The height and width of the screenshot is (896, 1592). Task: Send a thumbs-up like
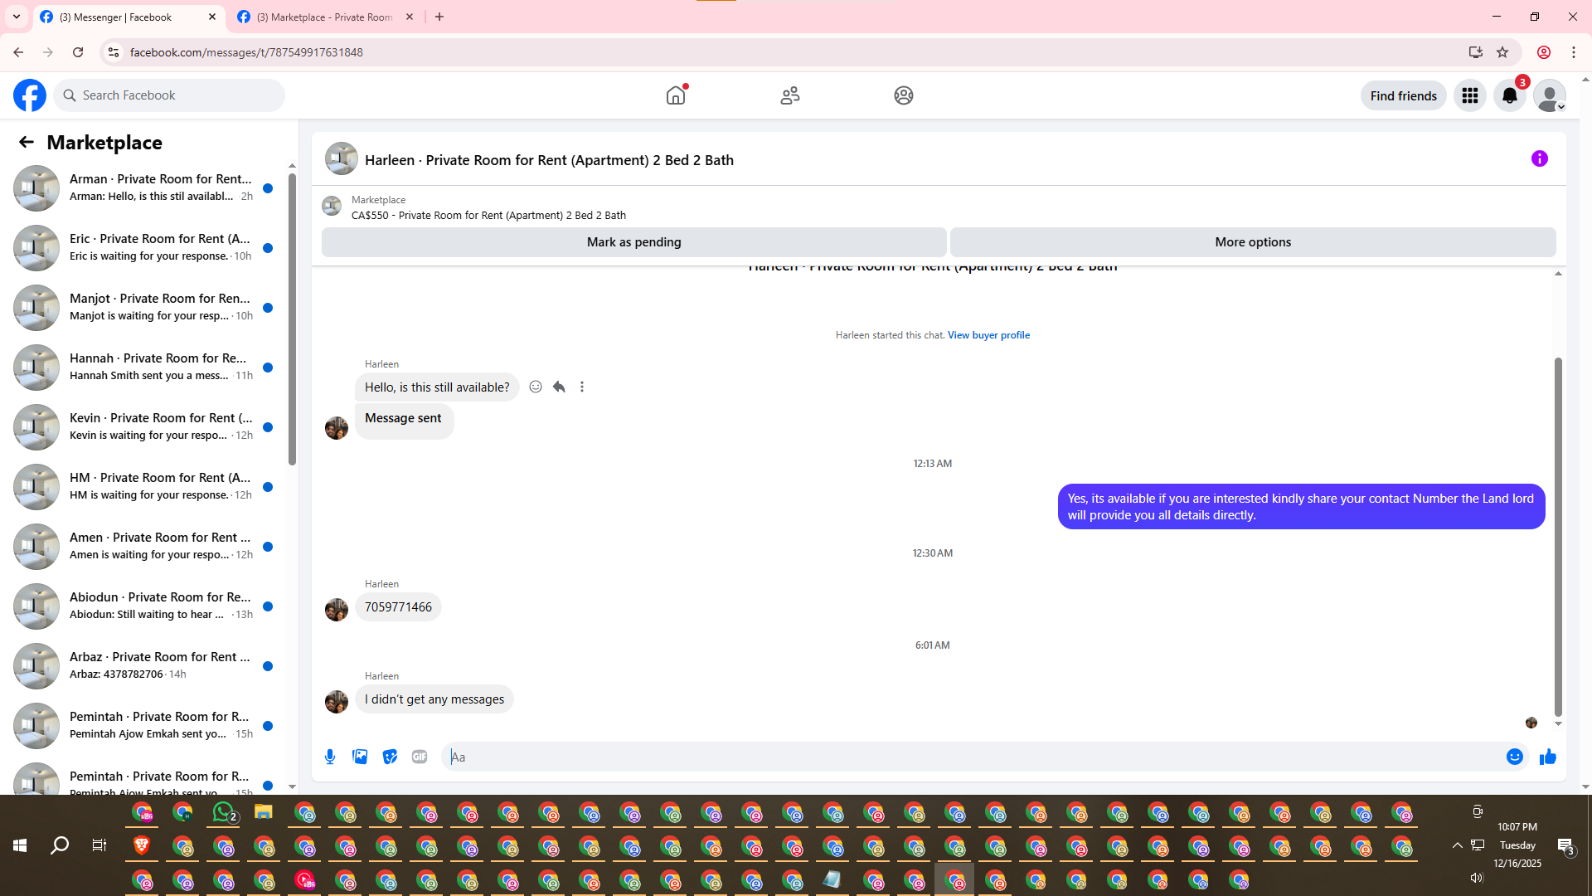coord(1548,757)
